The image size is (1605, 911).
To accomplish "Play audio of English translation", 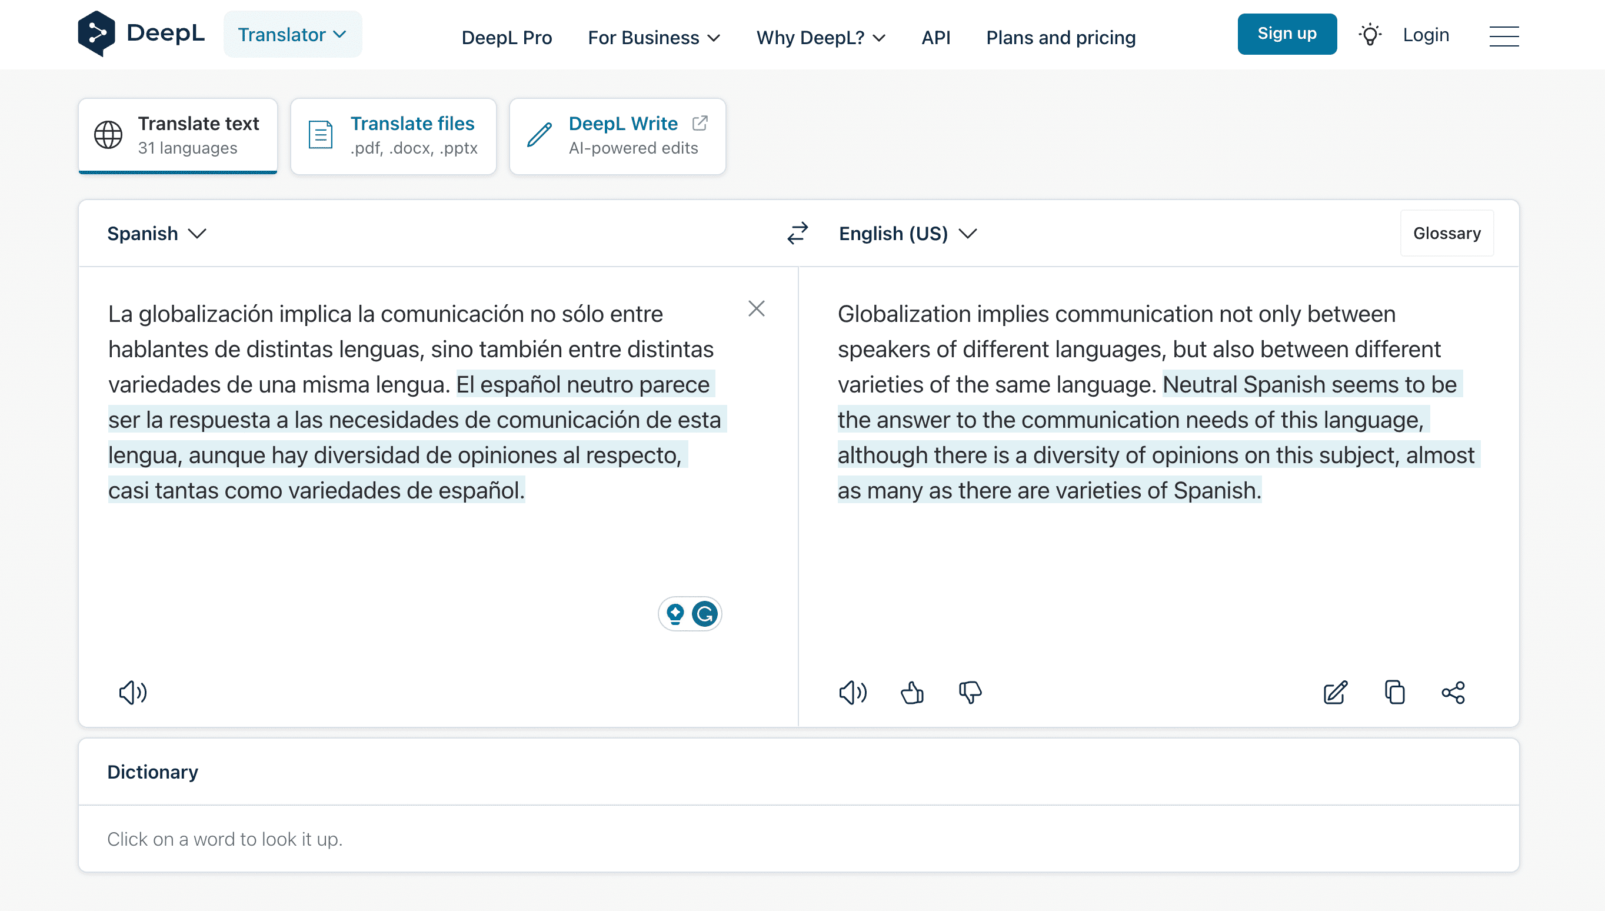I will [x=853, y=692].
